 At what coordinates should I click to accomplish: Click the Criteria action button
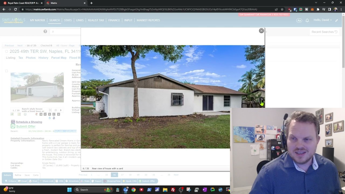click(11, 181)
